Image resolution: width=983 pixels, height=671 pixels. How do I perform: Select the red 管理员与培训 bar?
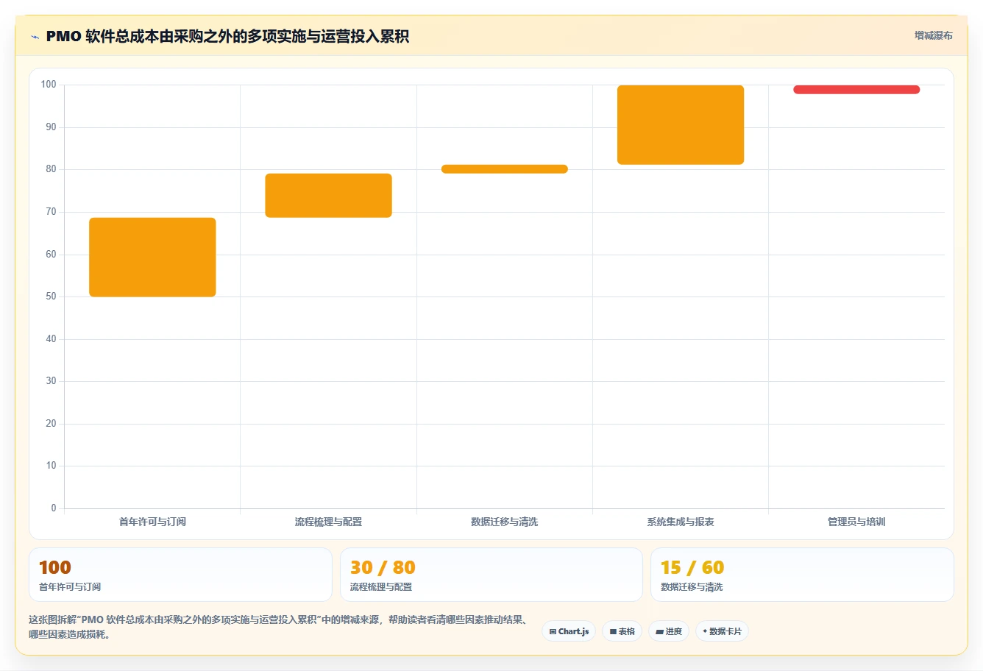click(x=856, y=90)
